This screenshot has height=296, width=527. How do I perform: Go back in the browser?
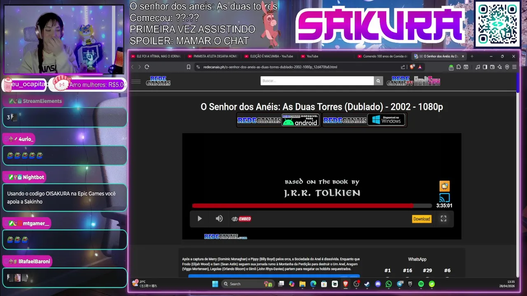point(132,67)
